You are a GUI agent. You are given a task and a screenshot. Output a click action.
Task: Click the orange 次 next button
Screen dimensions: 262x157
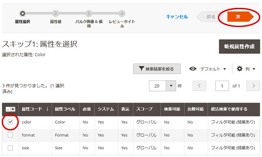tap(240, 17)
